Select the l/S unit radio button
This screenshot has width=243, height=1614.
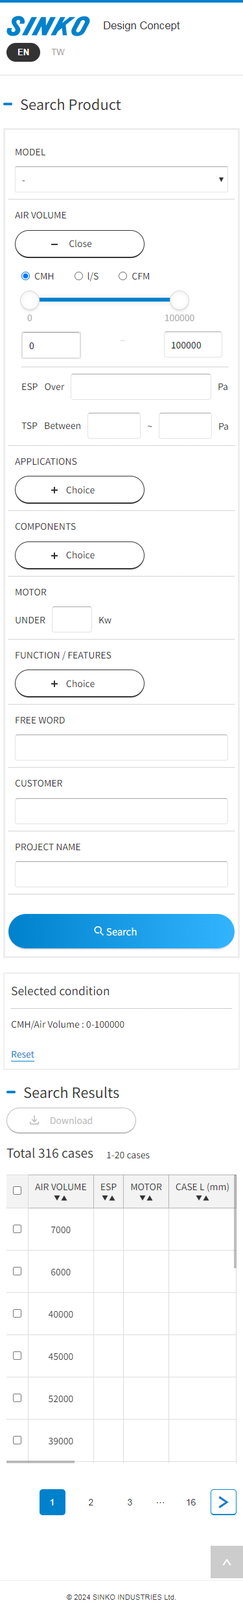click(78, 276)
